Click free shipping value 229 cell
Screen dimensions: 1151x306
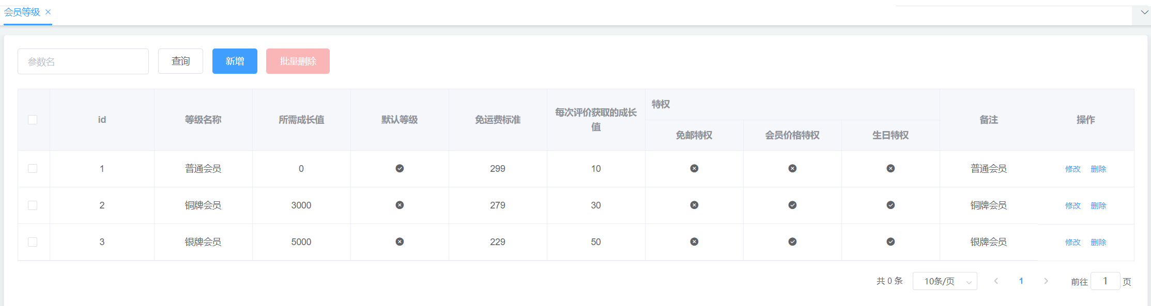[498, 242]
